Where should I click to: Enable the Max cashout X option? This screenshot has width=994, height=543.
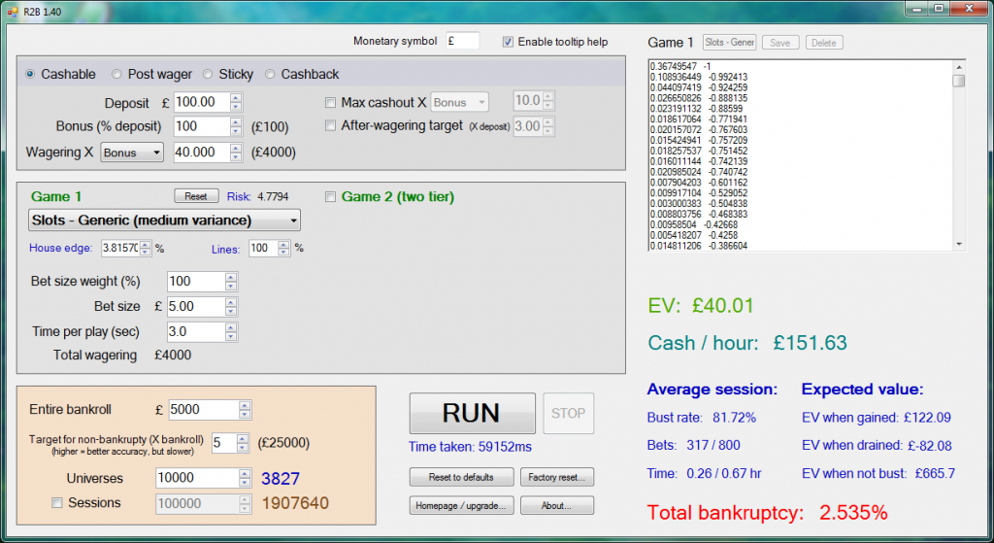[x=330, y=103]
